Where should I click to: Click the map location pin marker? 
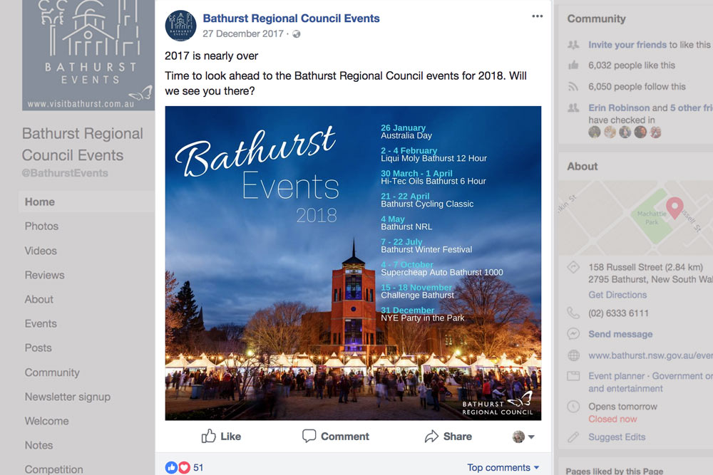(674, 208)
